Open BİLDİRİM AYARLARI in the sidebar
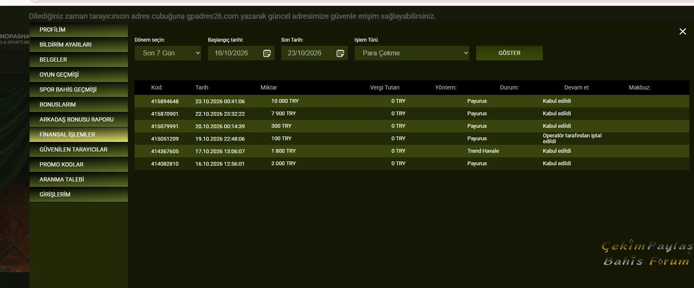694x288 pixels. pos(79,45)
